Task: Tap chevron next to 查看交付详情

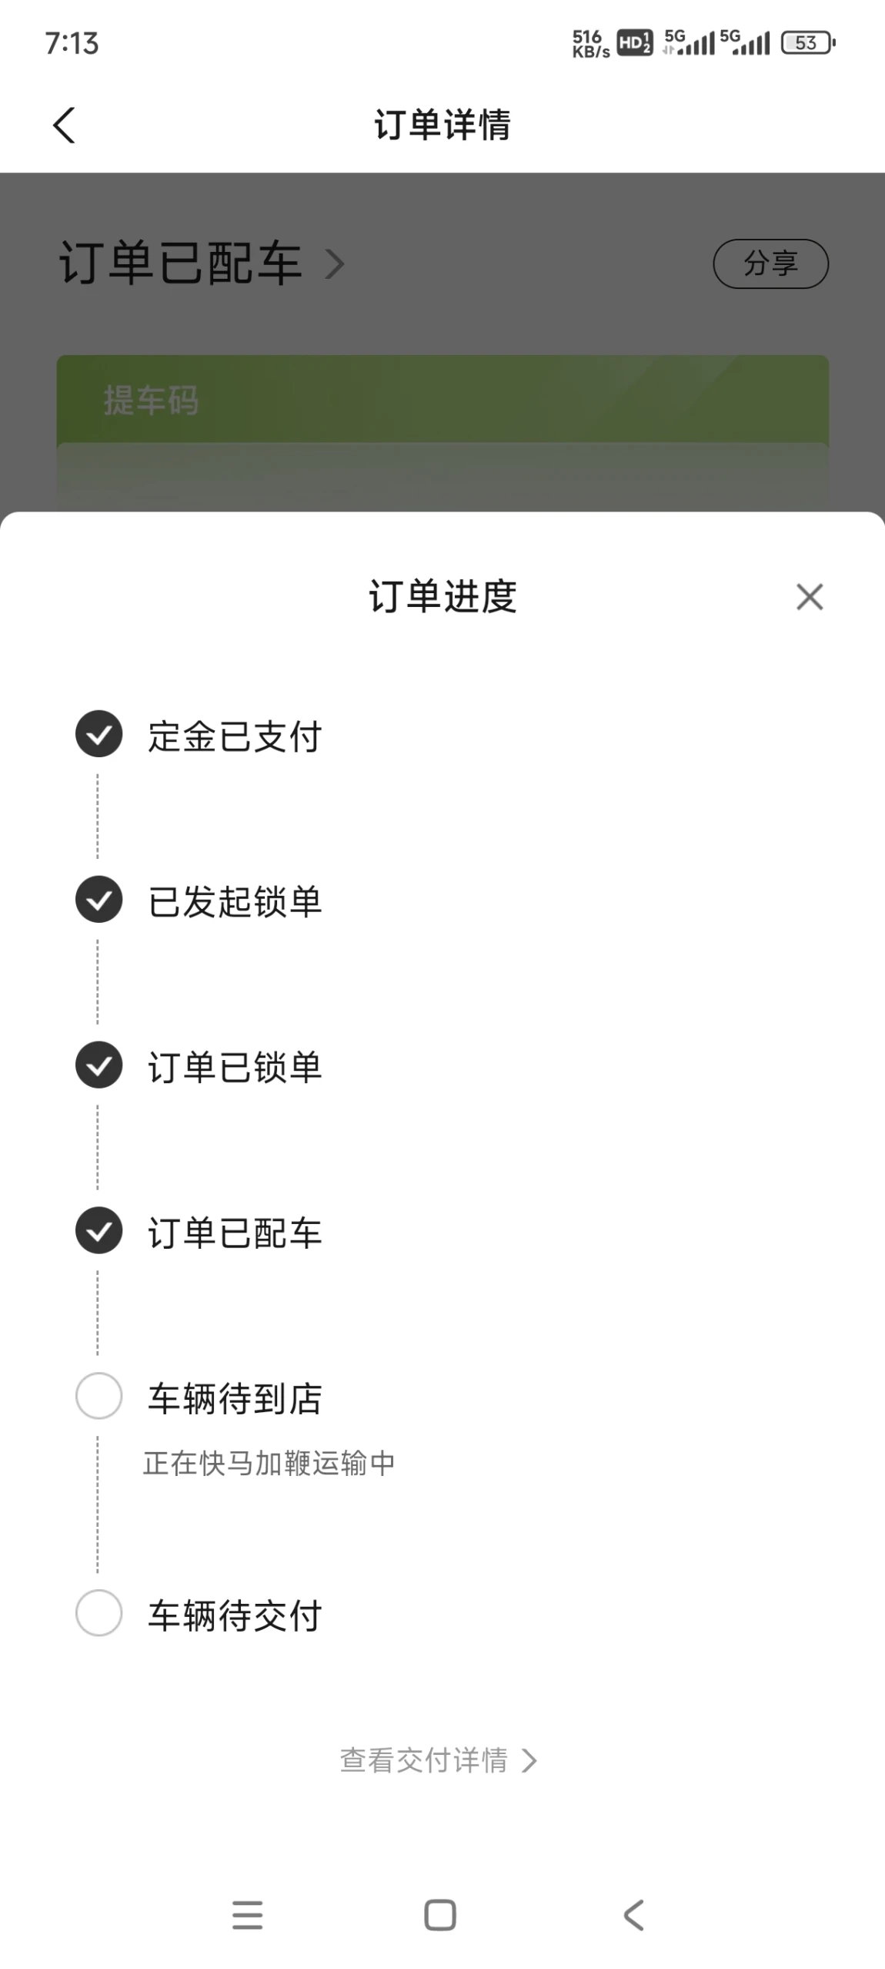Action: [529, 1761]
